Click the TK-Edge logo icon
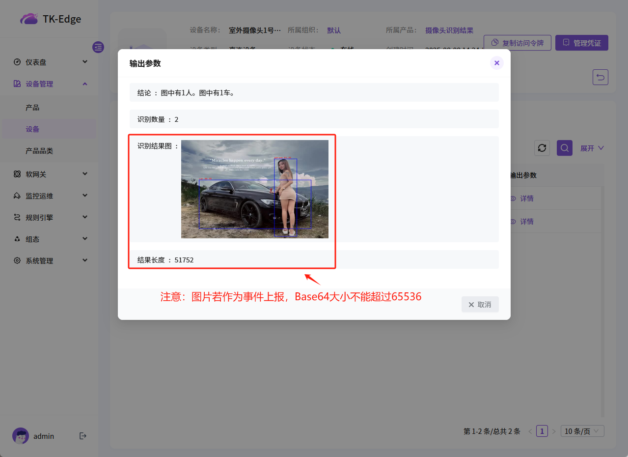The image size is (628, 457). 29,19
